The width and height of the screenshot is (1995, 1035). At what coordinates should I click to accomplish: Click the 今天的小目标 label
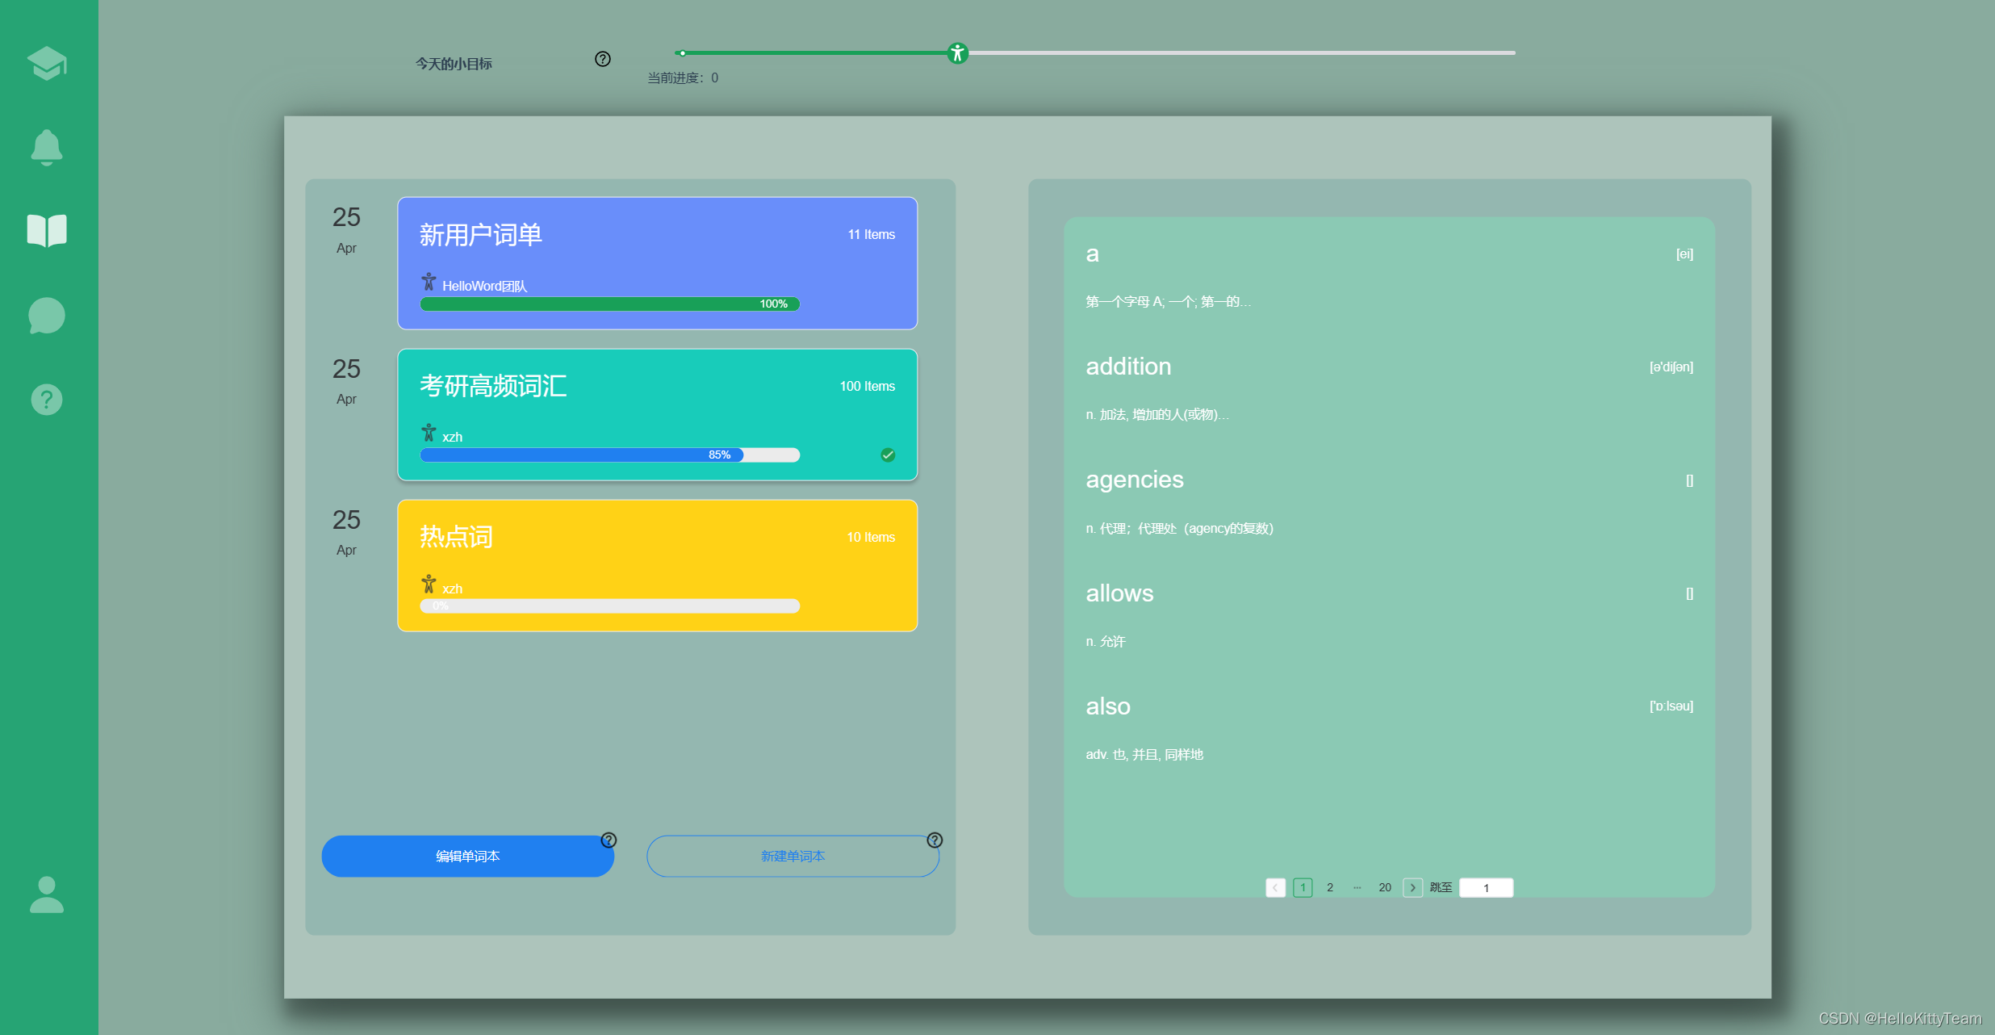[x=454, y=64]
